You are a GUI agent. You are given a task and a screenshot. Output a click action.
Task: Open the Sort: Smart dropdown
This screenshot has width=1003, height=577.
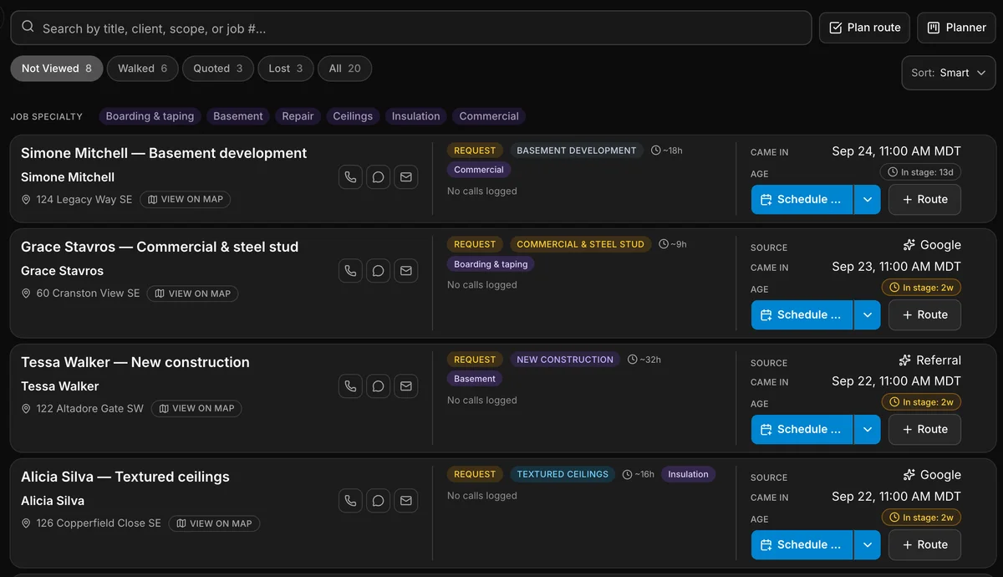coord(949,73)
